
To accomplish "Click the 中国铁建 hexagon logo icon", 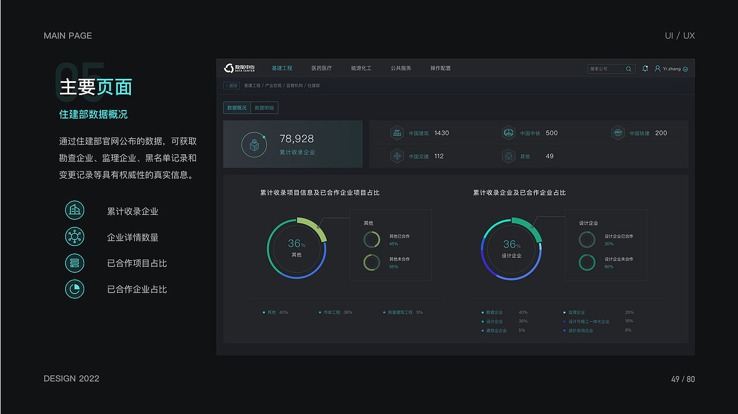I will tap(617, 133).
